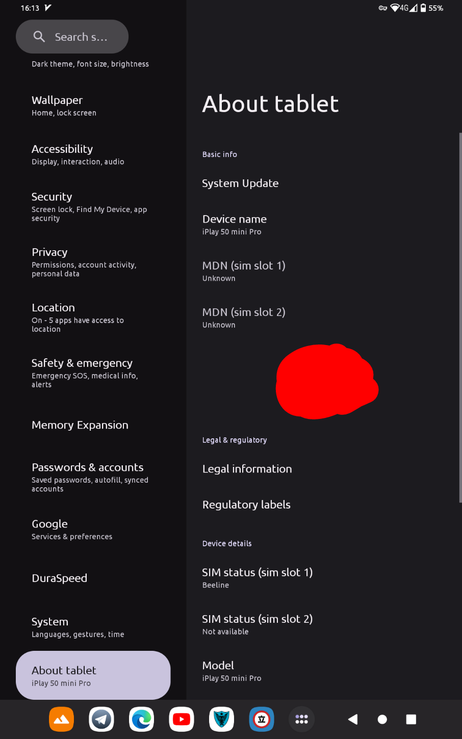The image size is (462, 739).
Task: Select Memory Expansion in sidebar
Action: pos(93,425)
